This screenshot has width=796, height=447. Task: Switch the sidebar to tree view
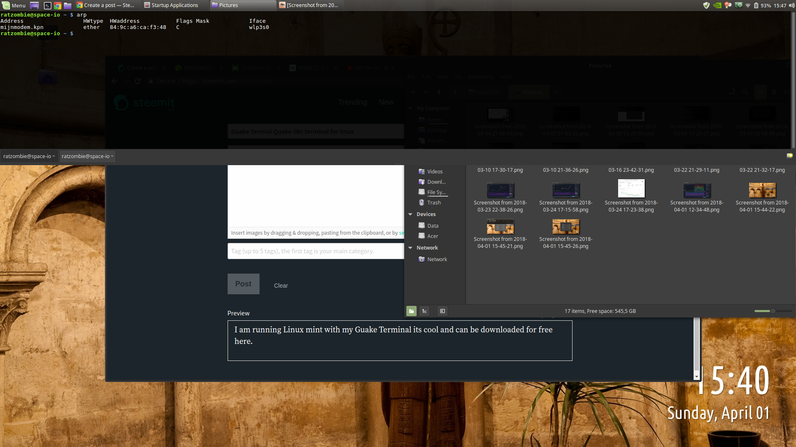(x=425, y=311)
